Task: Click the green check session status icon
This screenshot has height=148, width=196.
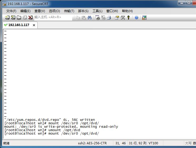Action: [6, 25]
